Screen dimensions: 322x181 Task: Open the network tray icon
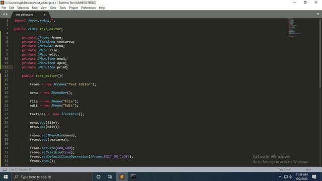coord(286,176)
